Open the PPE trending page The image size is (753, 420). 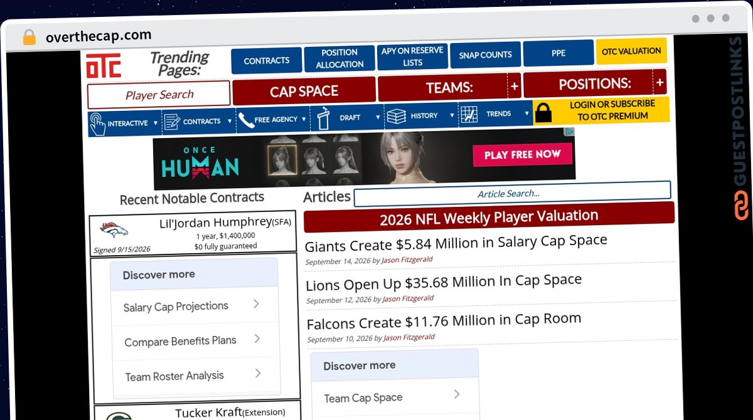click(x=558, y=53)
